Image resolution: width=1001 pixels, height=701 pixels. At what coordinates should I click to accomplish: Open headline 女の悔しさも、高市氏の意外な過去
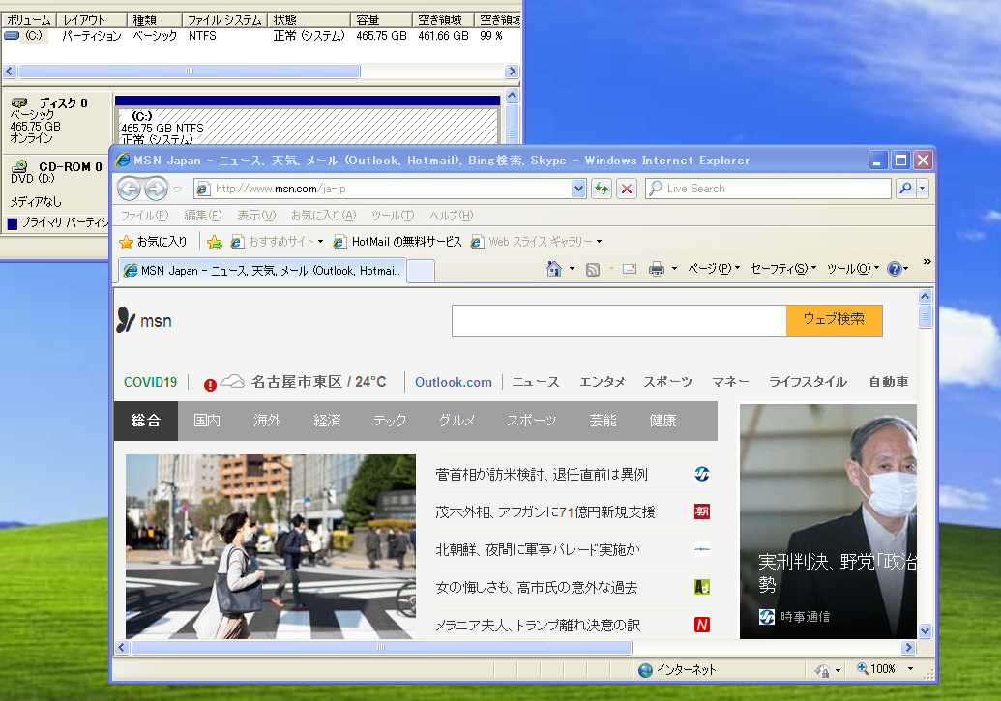point(536,587)
